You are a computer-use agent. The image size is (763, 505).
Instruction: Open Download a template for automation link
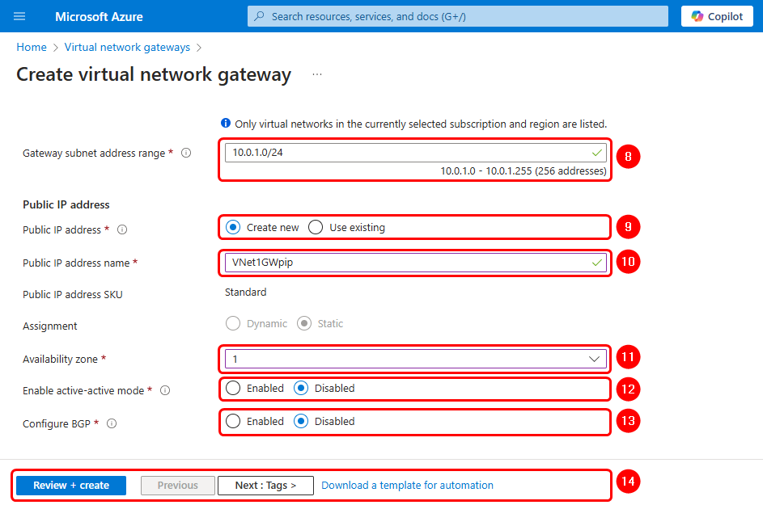pos(407,486)
